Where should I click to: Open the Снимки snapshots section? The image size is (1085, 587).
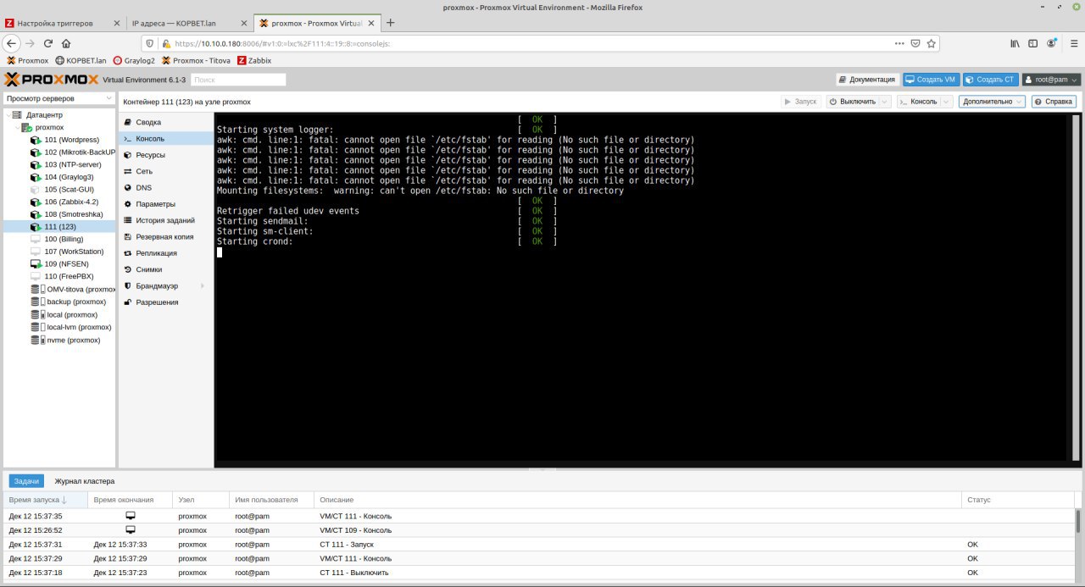pos(148,269)
